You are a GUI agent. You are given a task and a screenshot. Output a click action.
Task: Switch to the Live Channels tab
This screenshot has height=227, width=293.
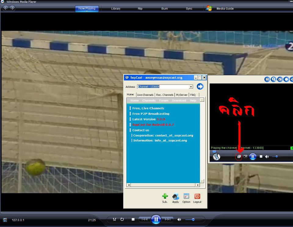pos(145,95)
